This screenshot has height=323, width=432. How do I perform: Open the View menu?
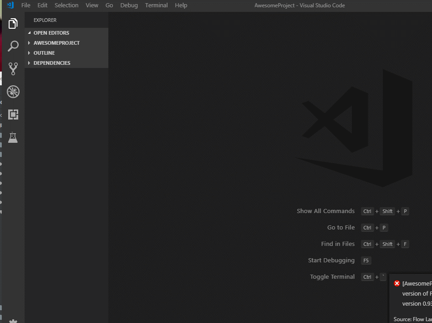click(92, 5)
